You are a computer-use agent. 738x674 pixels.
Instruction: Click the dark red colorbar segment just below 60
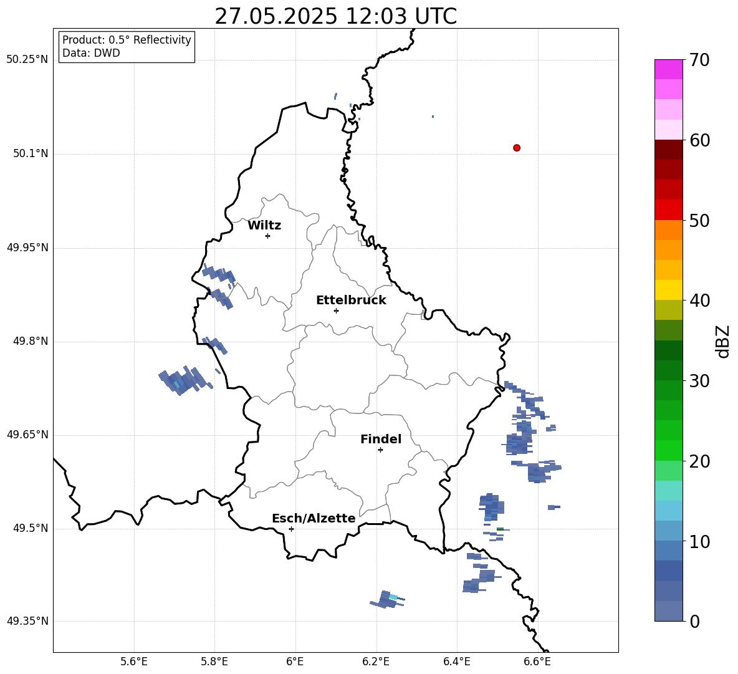[668, 150]
